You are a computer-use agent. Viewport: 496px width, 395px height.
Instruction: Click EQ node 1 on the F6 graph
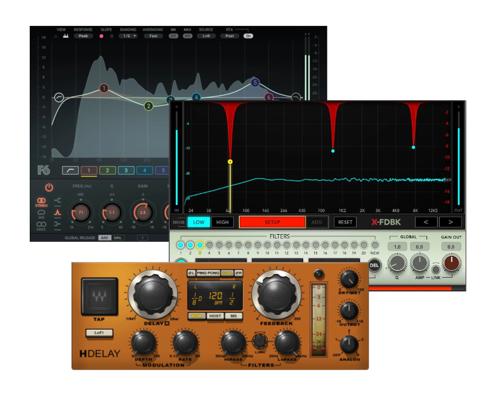pyautogui.click(x=104, y=88)
